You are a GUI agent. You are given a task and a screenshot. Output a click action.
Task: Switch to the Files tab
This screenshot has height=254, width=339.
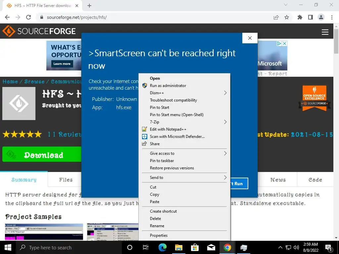(66, 180)
